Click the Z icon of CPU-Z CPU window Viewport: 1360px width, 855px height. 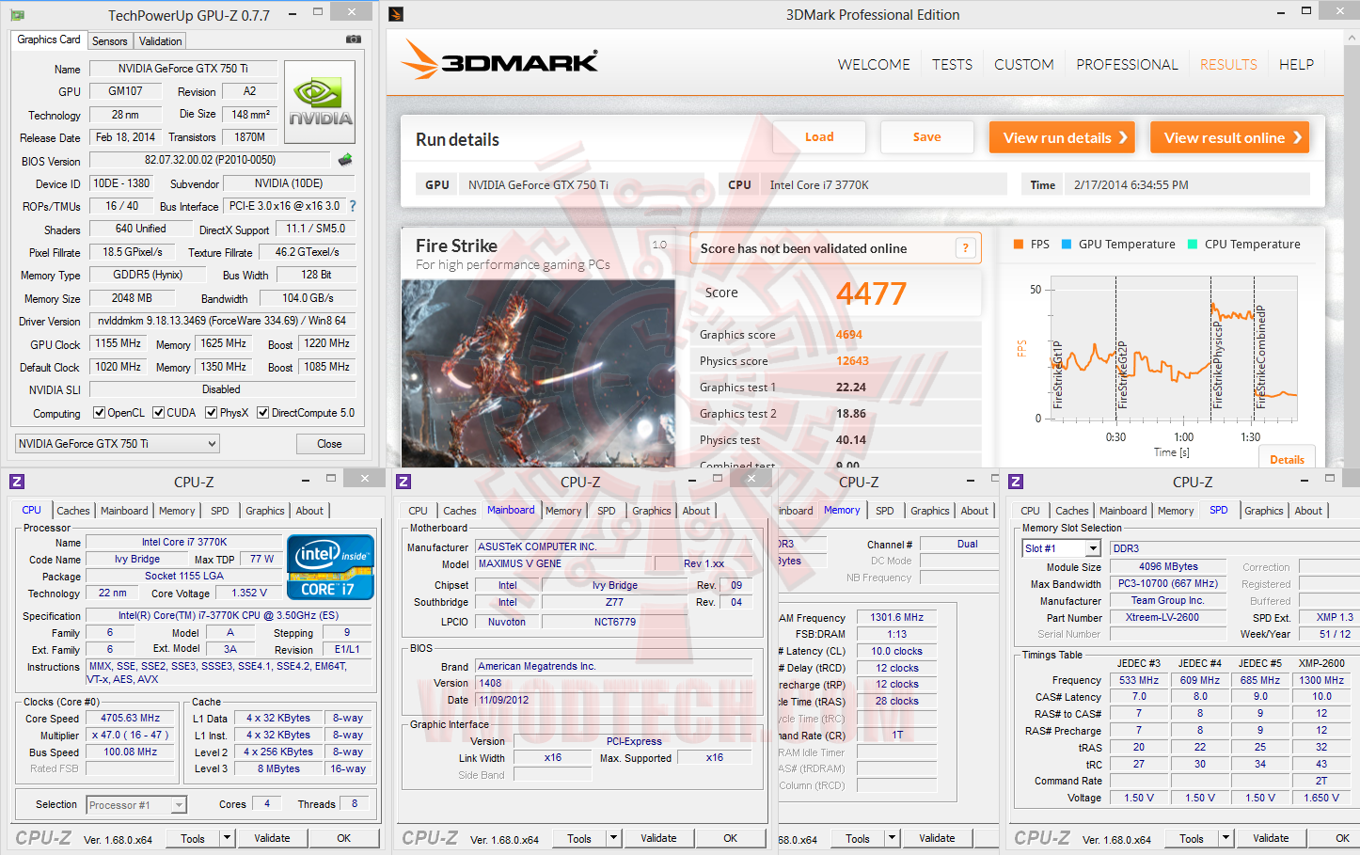pyautogui.click(x=17, y=482)
